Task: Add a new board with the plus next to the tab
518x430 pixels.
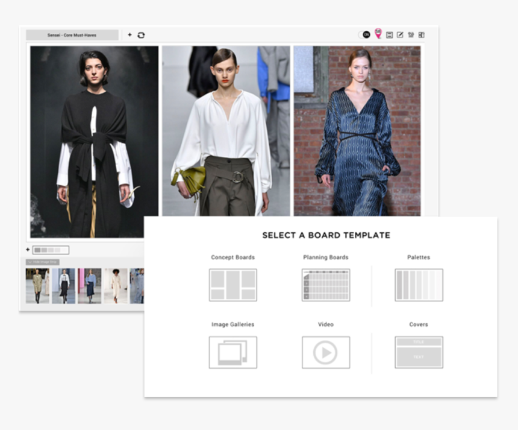Action: 130,35
